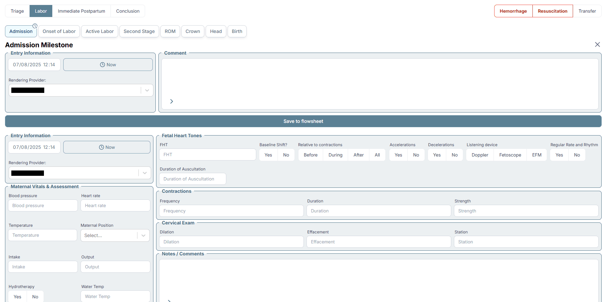Viewport: 604px width, 302px height.
Task: Open the Hemorrhage section
Action: pos(513,11)
